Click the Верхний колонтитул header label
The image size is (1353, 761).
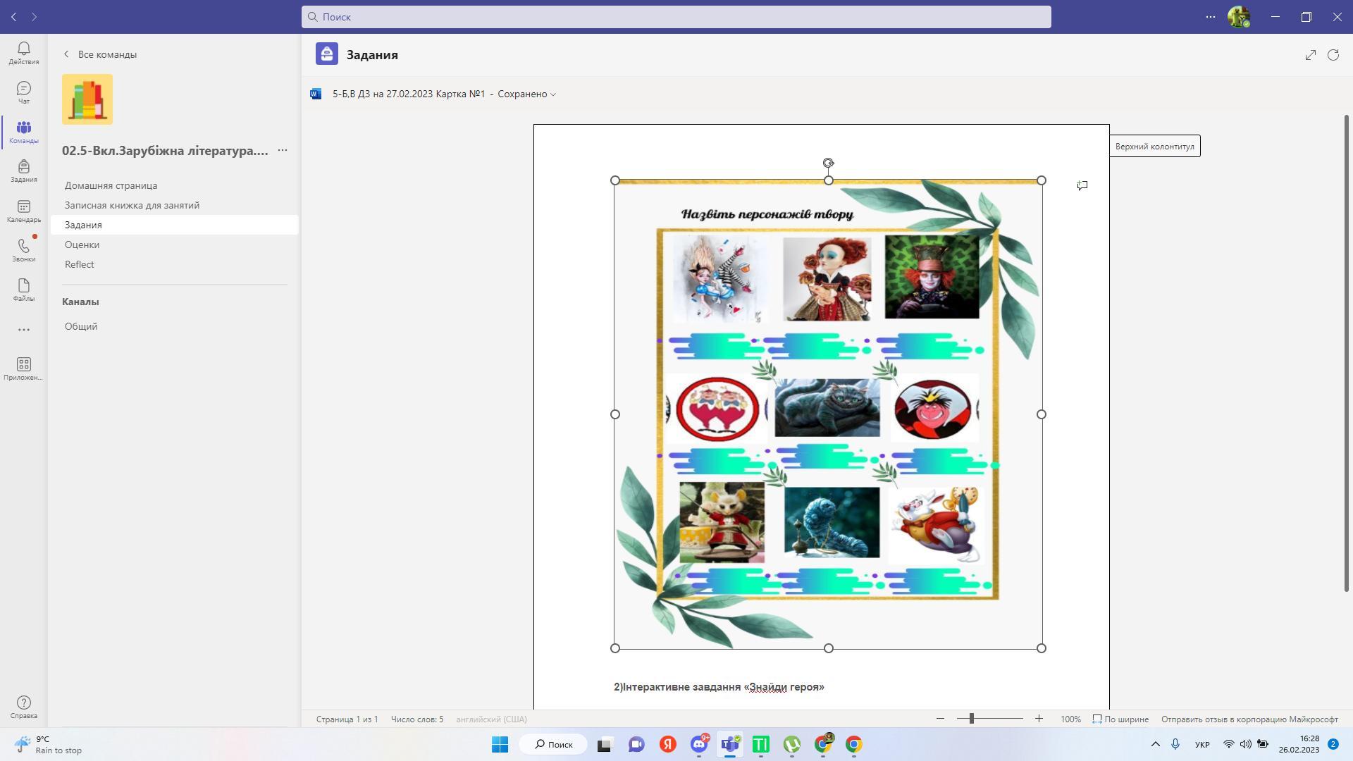[x=1154, y=147]
